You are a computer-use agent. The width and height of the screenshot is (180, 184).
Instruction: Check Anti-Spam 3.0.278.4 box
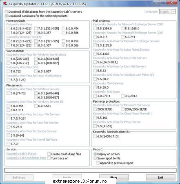pos(95,96)
